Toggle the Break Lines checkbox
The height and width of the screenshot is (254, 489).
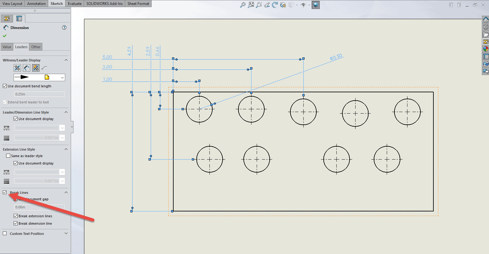coord(5,192)
